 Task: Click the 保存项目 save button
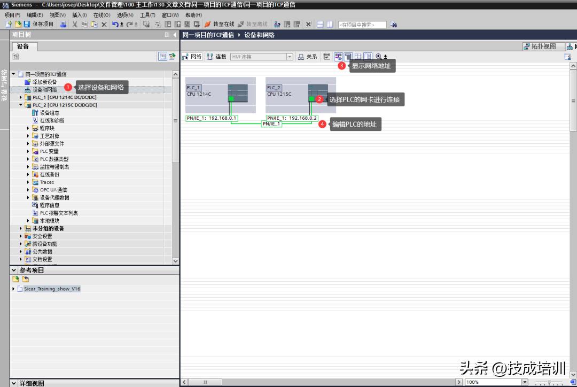pos(38,24)
